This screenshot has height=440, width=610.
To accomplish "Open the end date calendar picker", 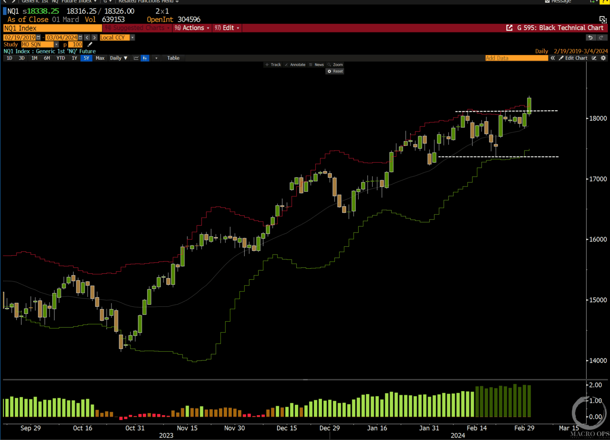I will point(80,37).
